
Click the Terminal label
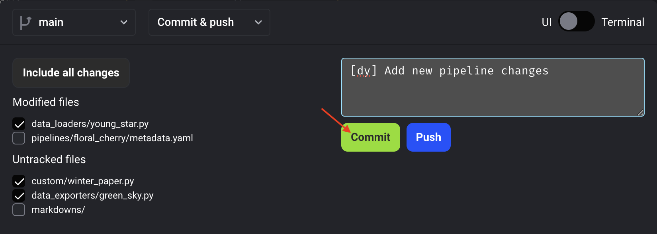622,22
